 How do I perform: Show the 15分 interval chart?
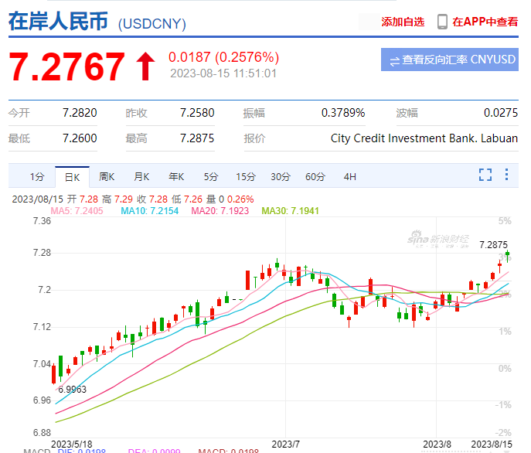246,177
